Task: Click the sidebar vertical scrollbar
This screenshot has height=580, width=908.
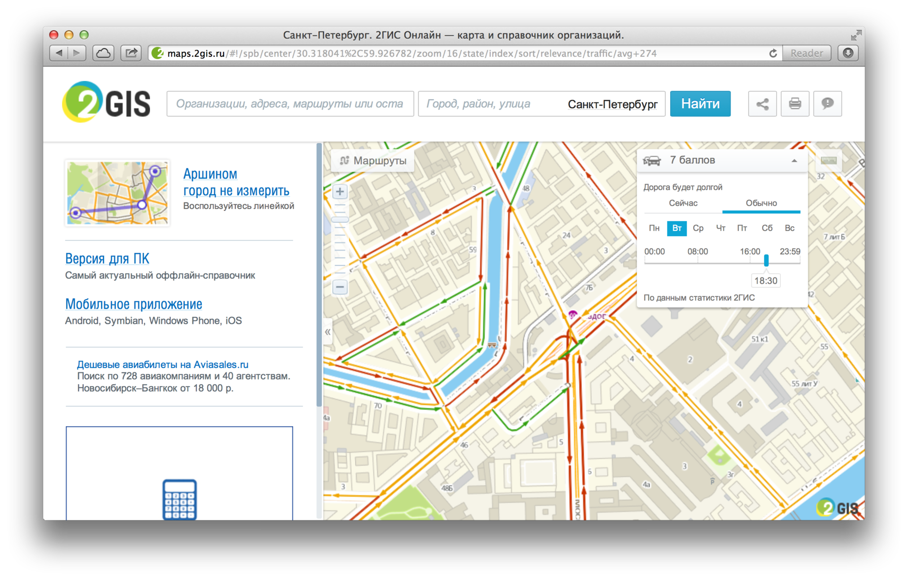Action: click(319, 274)
